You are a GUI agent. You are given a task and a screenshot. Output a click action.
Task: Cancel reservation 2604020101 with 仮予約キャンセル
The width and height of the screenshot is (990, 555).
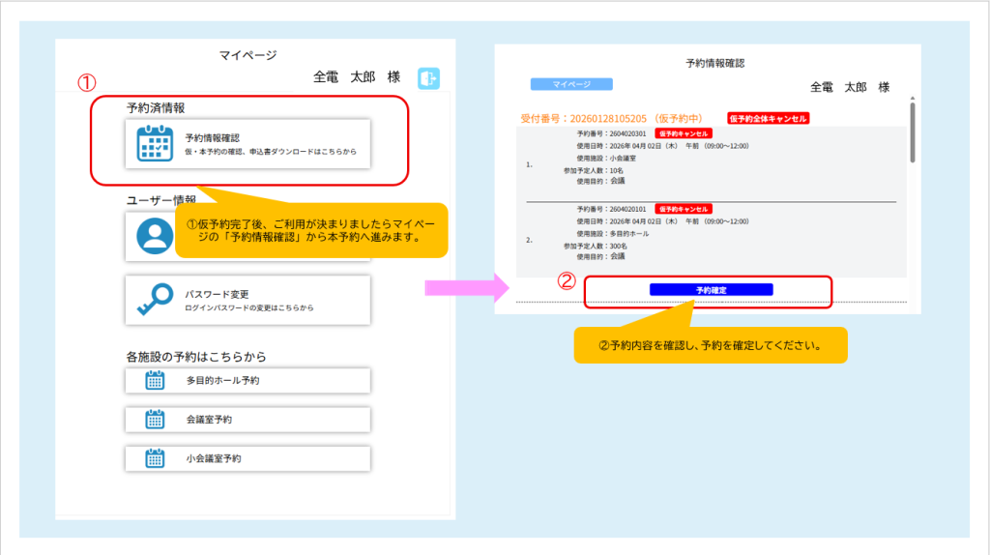click(684, 209)
